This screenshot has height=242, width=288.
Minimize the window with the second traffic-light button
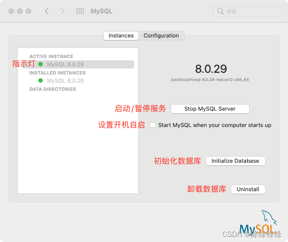20,11
